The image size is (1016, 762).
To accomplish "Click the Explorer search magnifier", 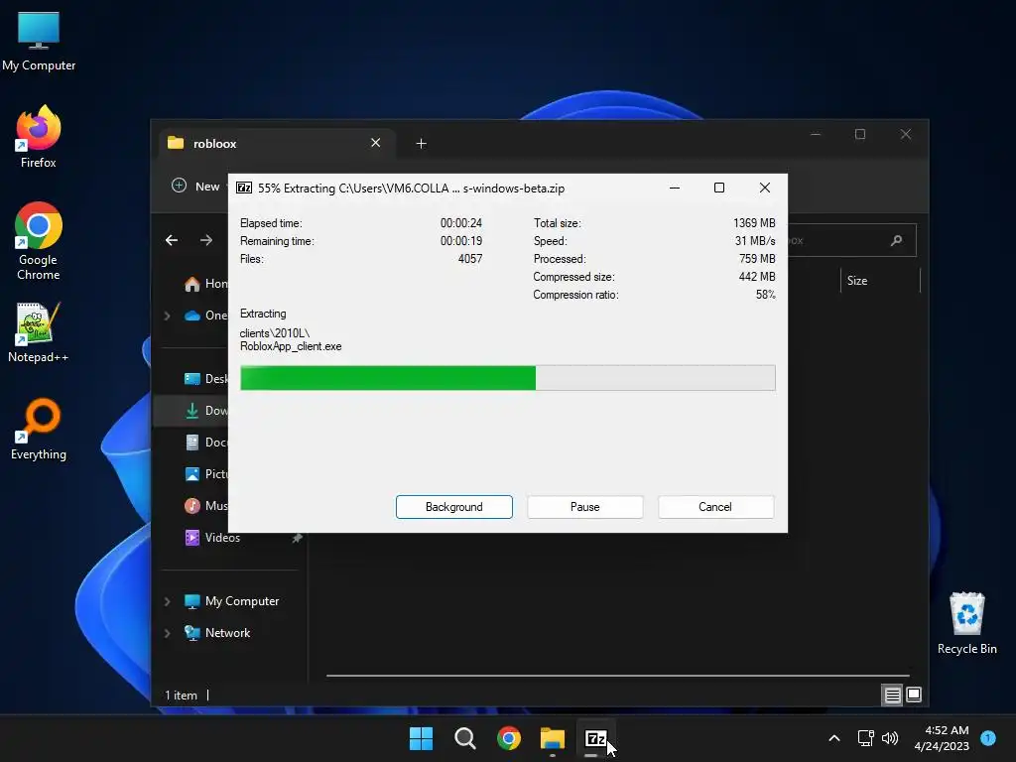I will pyautogui.click(x=897, y=240).
